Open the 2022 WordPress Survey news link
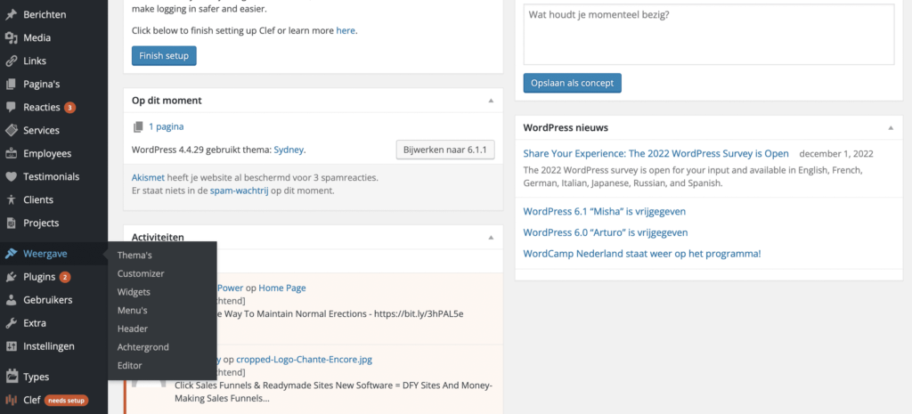 pos(656,153)
